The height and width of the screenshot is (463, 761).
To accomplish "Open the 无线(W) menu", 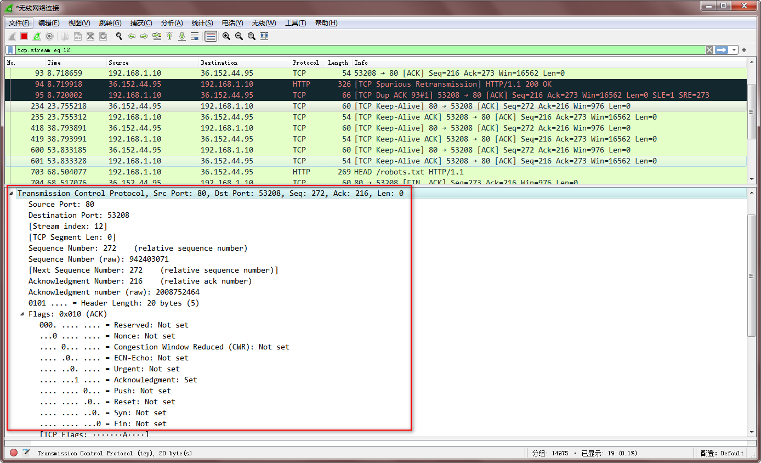I will click(x=264, y=23).
